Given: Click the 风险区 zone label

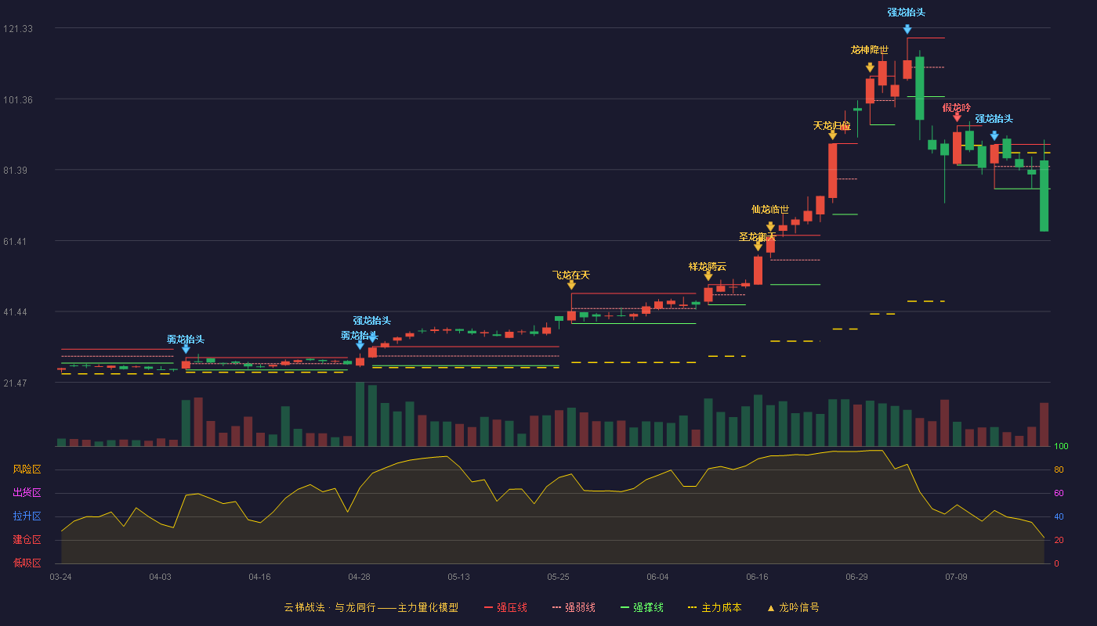Looking at the screenshot, I should [x=27, y=469].
